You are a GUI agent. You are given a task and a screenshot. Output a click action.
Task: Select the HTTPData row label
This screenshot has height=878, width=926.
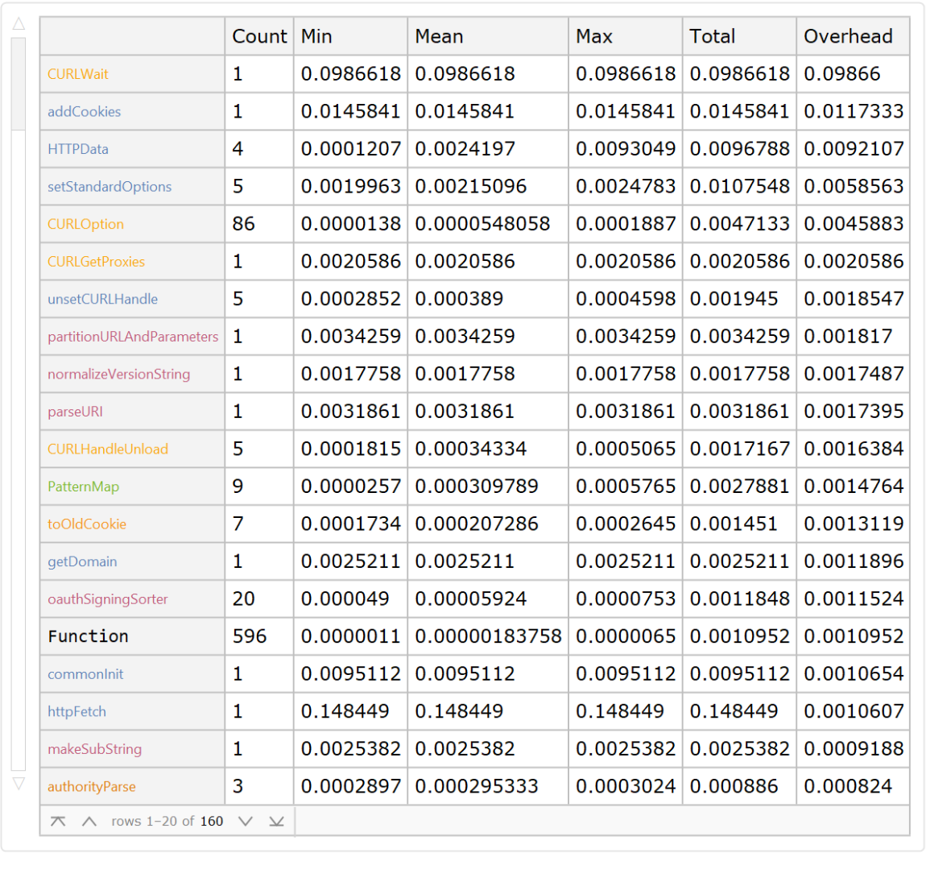pos(77,149)
